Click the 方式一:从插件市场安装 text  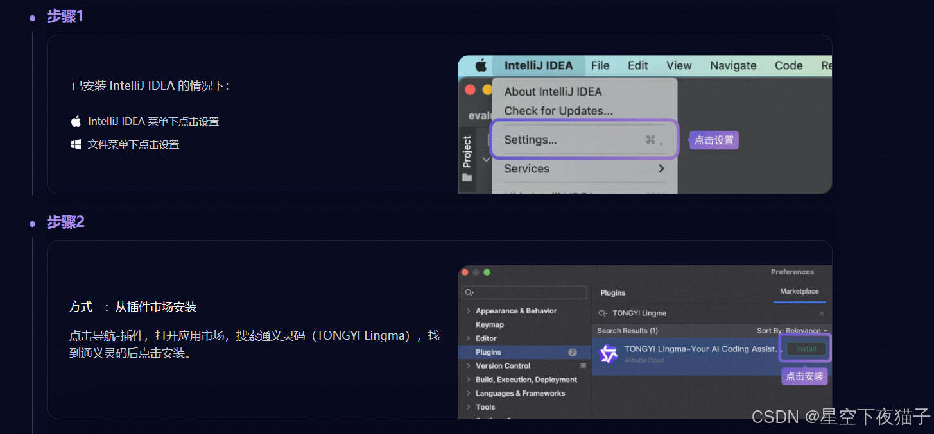coord(133,307)
